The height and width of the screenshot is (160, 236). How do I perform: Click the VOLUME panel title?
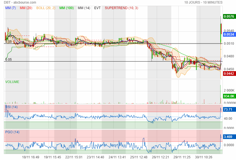click(12, 82)
